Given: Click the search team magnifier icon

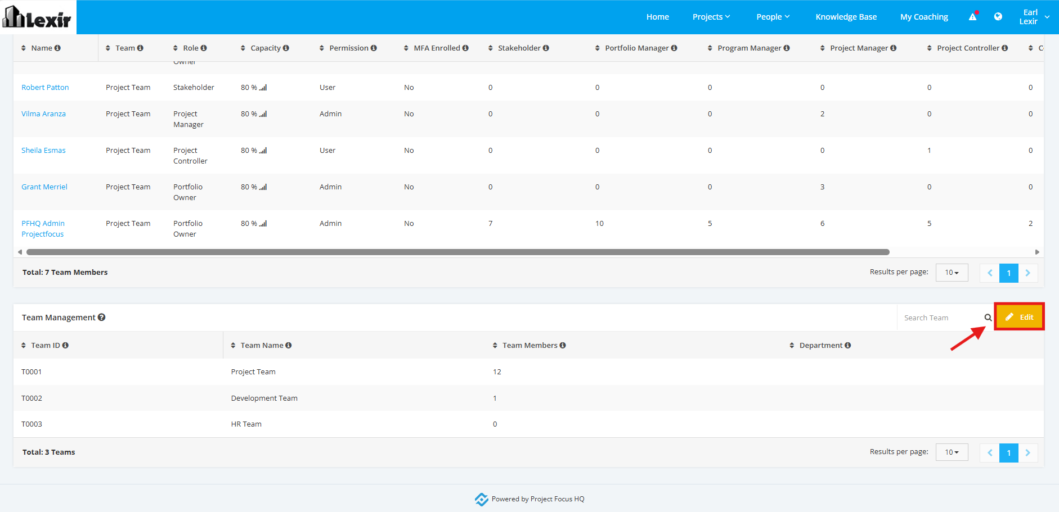Looking at the screenshot, I should (x=988, y=318).
